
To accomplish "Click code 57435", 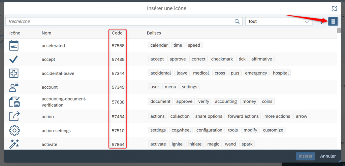I will click(x=118, y=59).
